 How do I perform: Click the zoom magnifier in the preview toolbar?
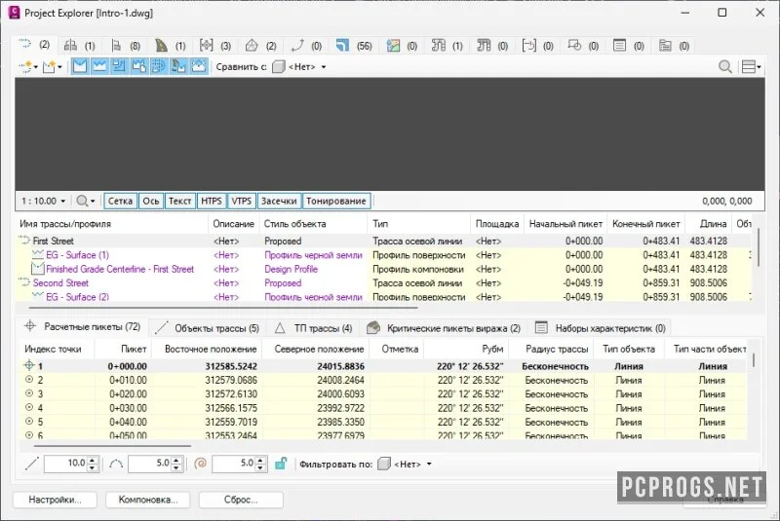pos(82,201)
